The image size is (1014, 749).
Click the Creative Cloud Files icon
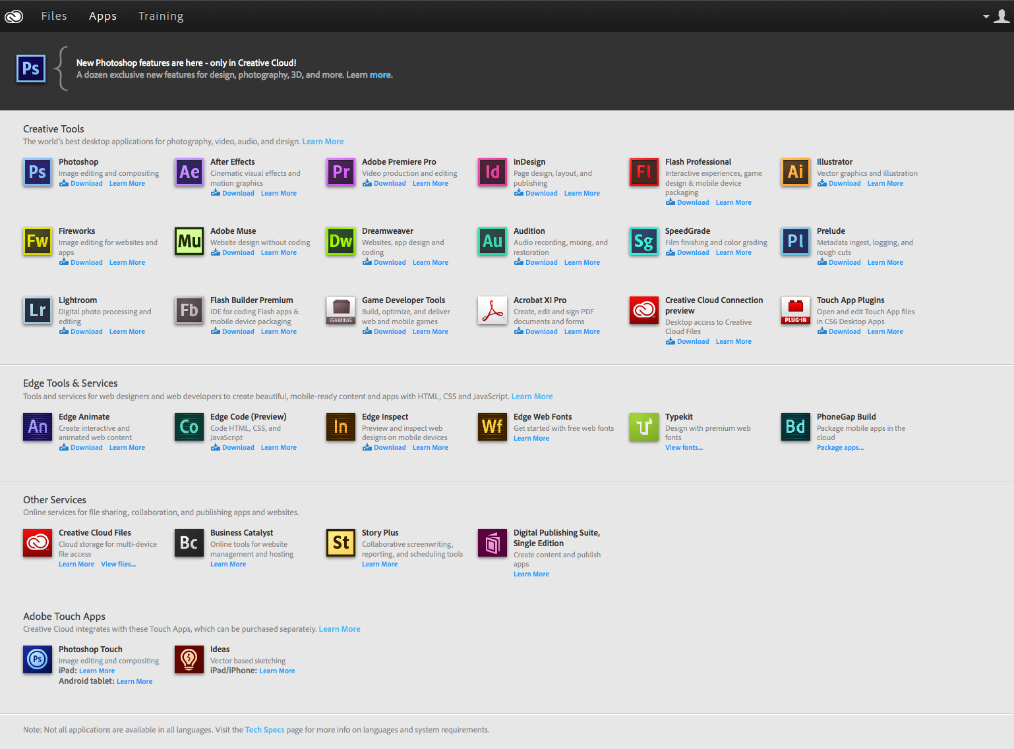click(38, 543)
